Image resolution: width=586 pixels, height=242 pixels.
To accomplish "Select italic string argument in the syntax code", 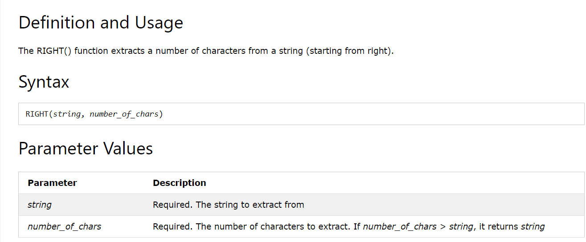I will click(67, 114).
